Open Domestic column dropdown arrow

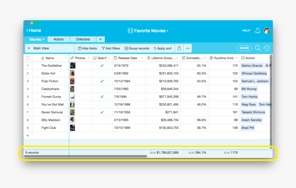(205, 58)
